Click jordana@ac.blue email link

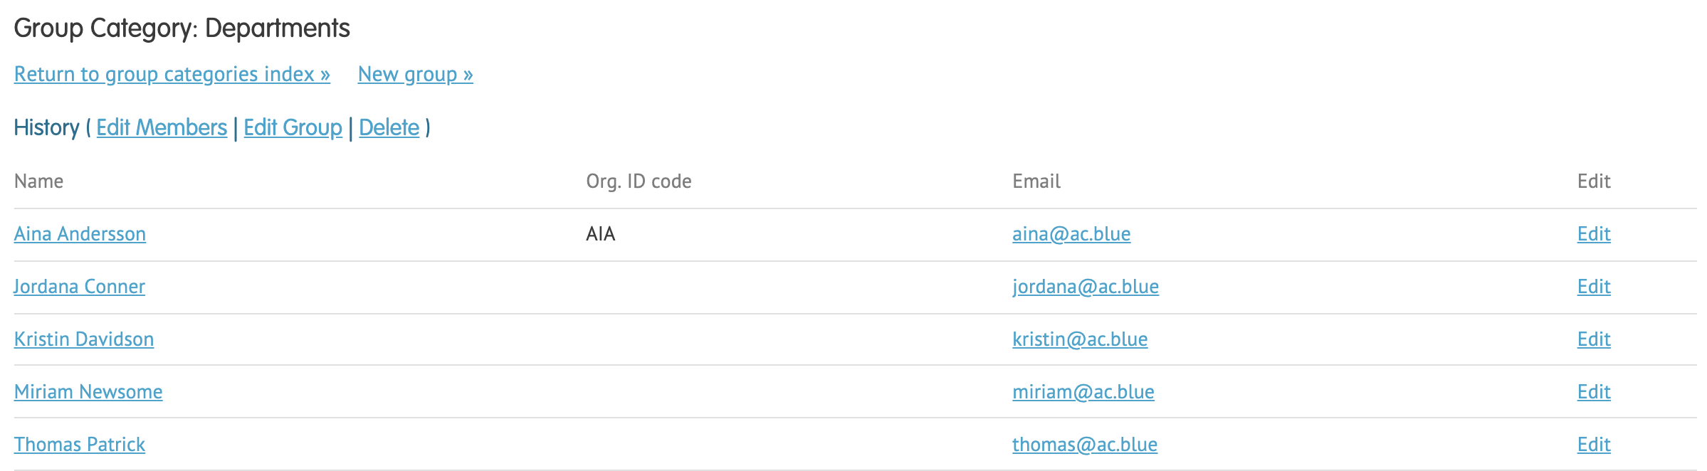click(1085, 286)
